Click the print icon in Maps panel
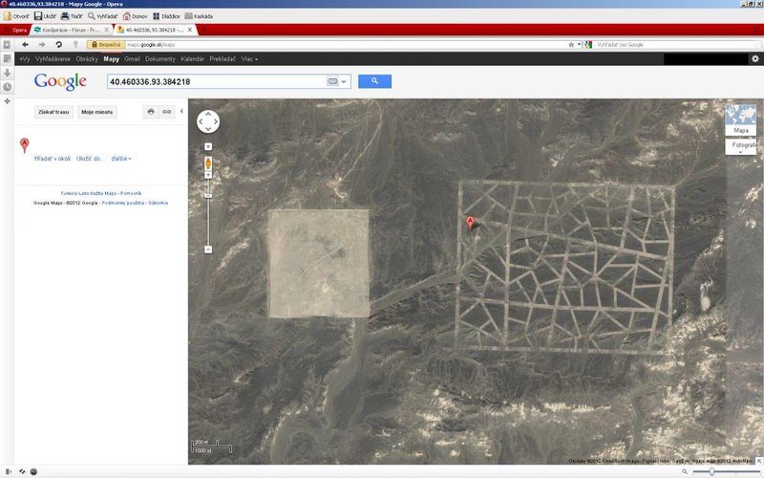This screenshot has height=478, width=764. pos(151,112)
